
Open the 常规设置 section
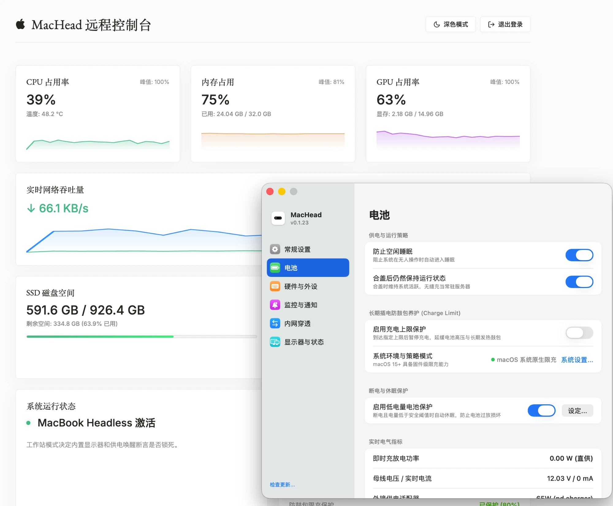pos(308,249)
